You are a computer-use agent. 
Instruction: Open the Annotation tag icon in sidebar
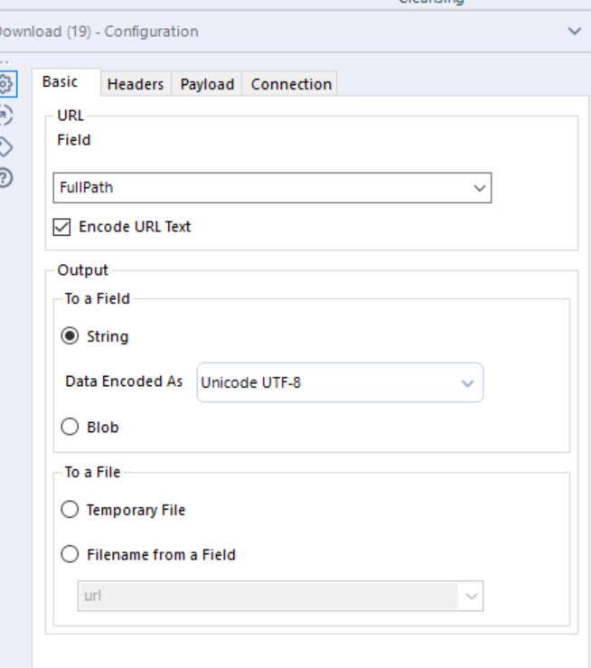click(6, 146)
